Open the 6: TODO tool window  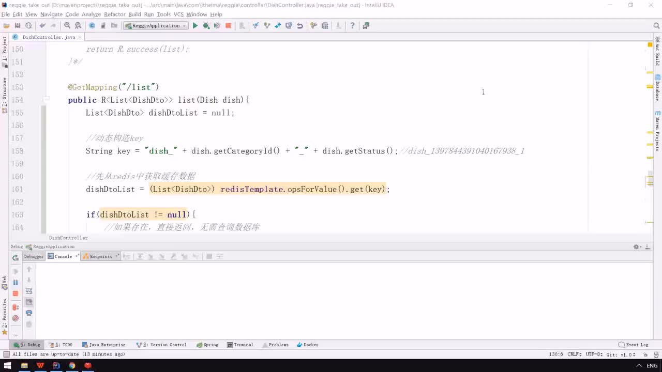click(x=61, y=345)
